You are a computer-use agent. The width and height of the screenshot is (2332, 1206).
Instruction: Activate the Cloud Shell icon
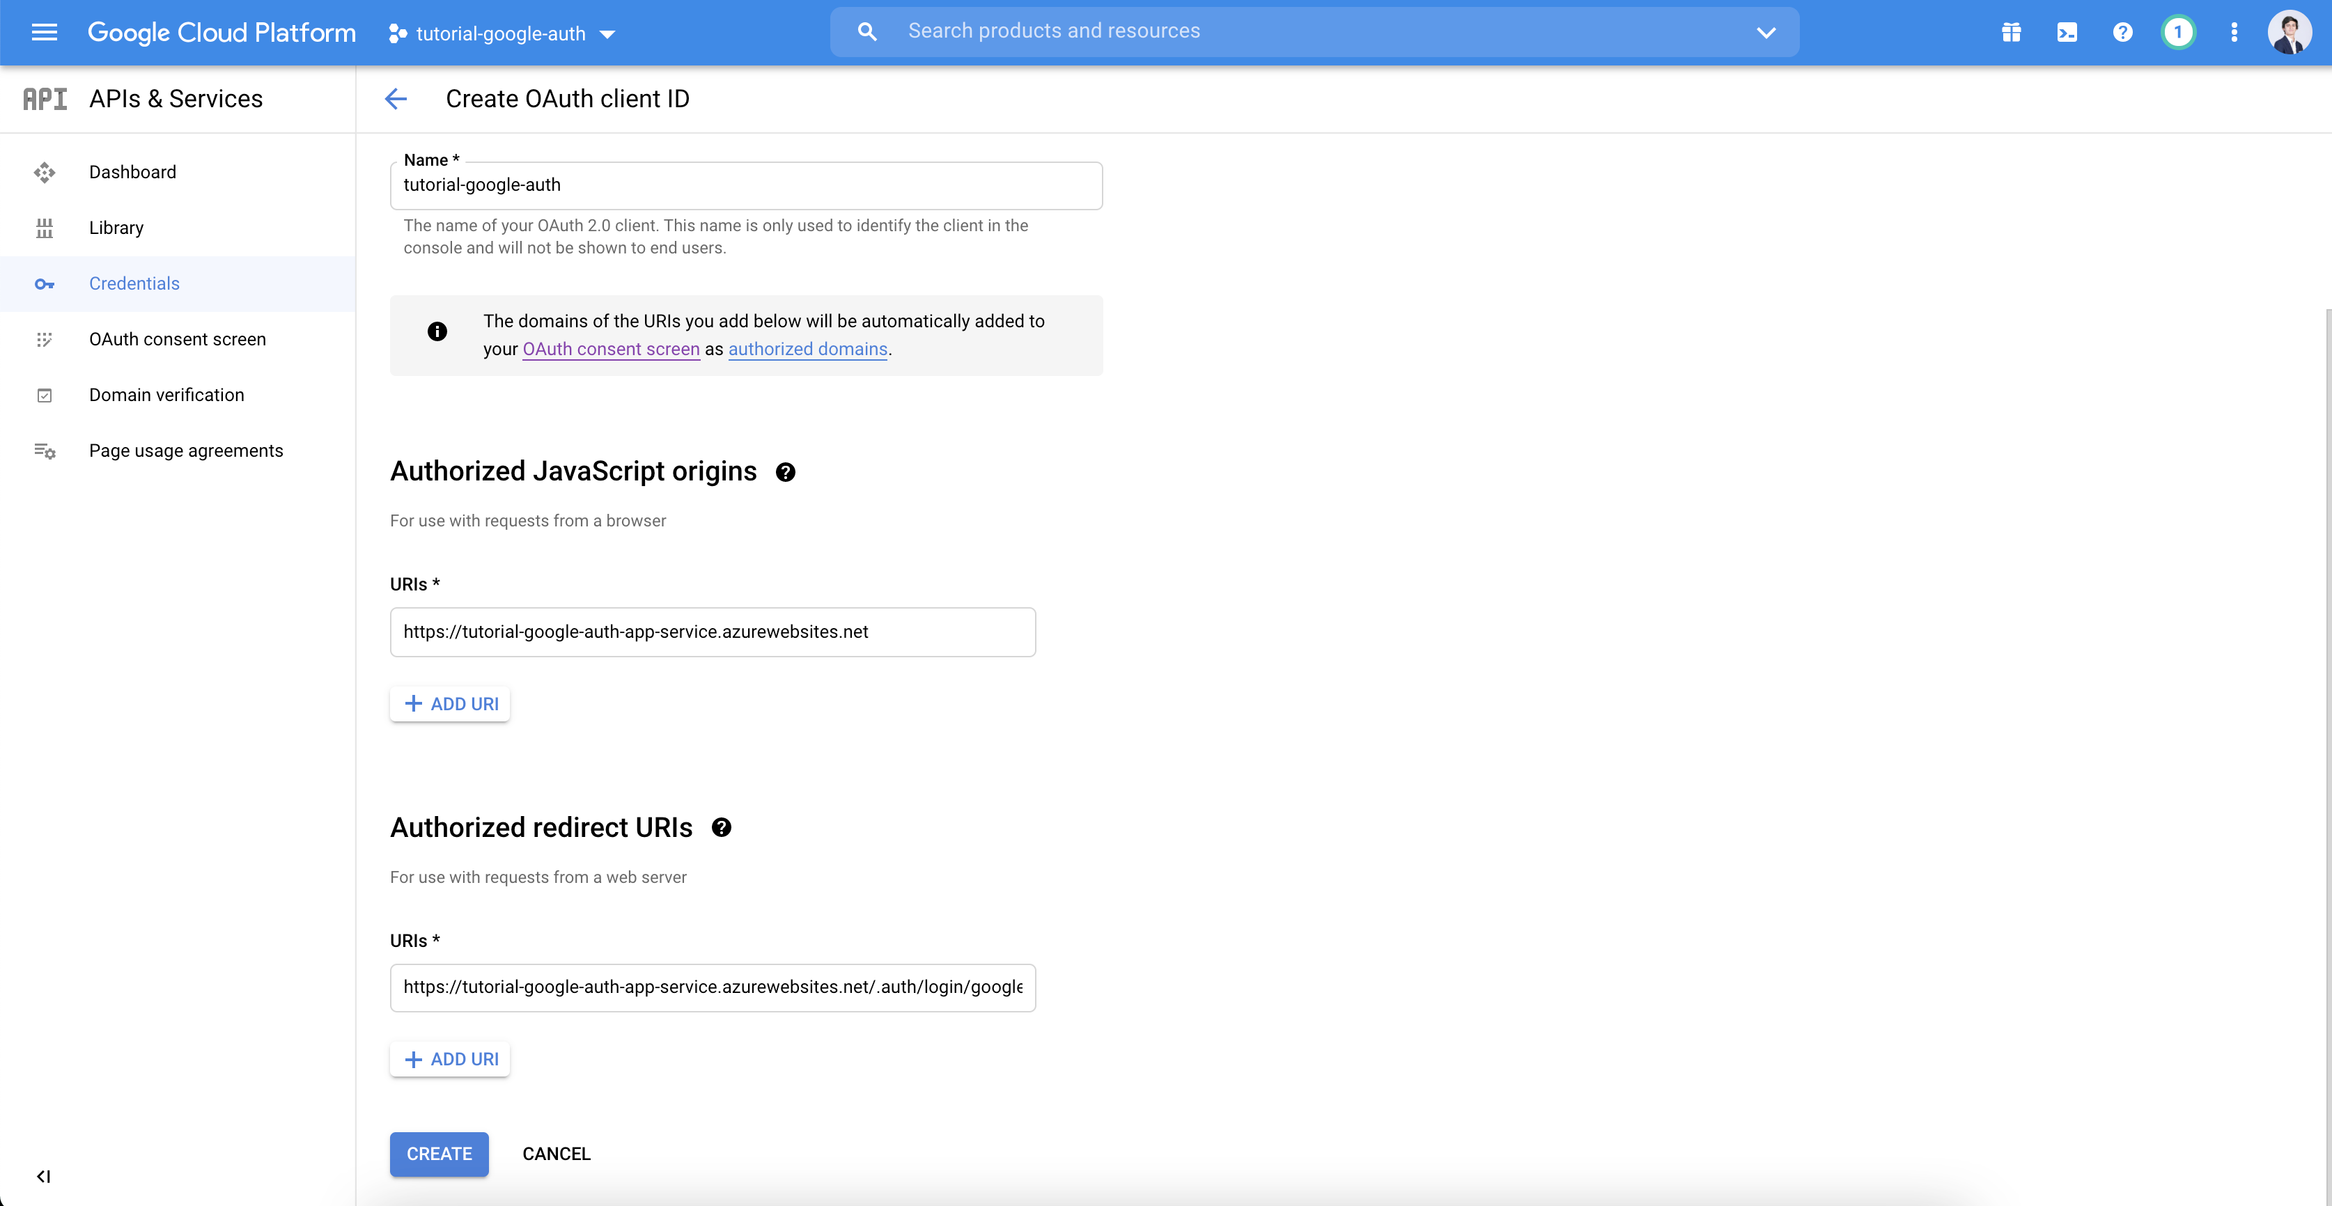click(2067, 31)
